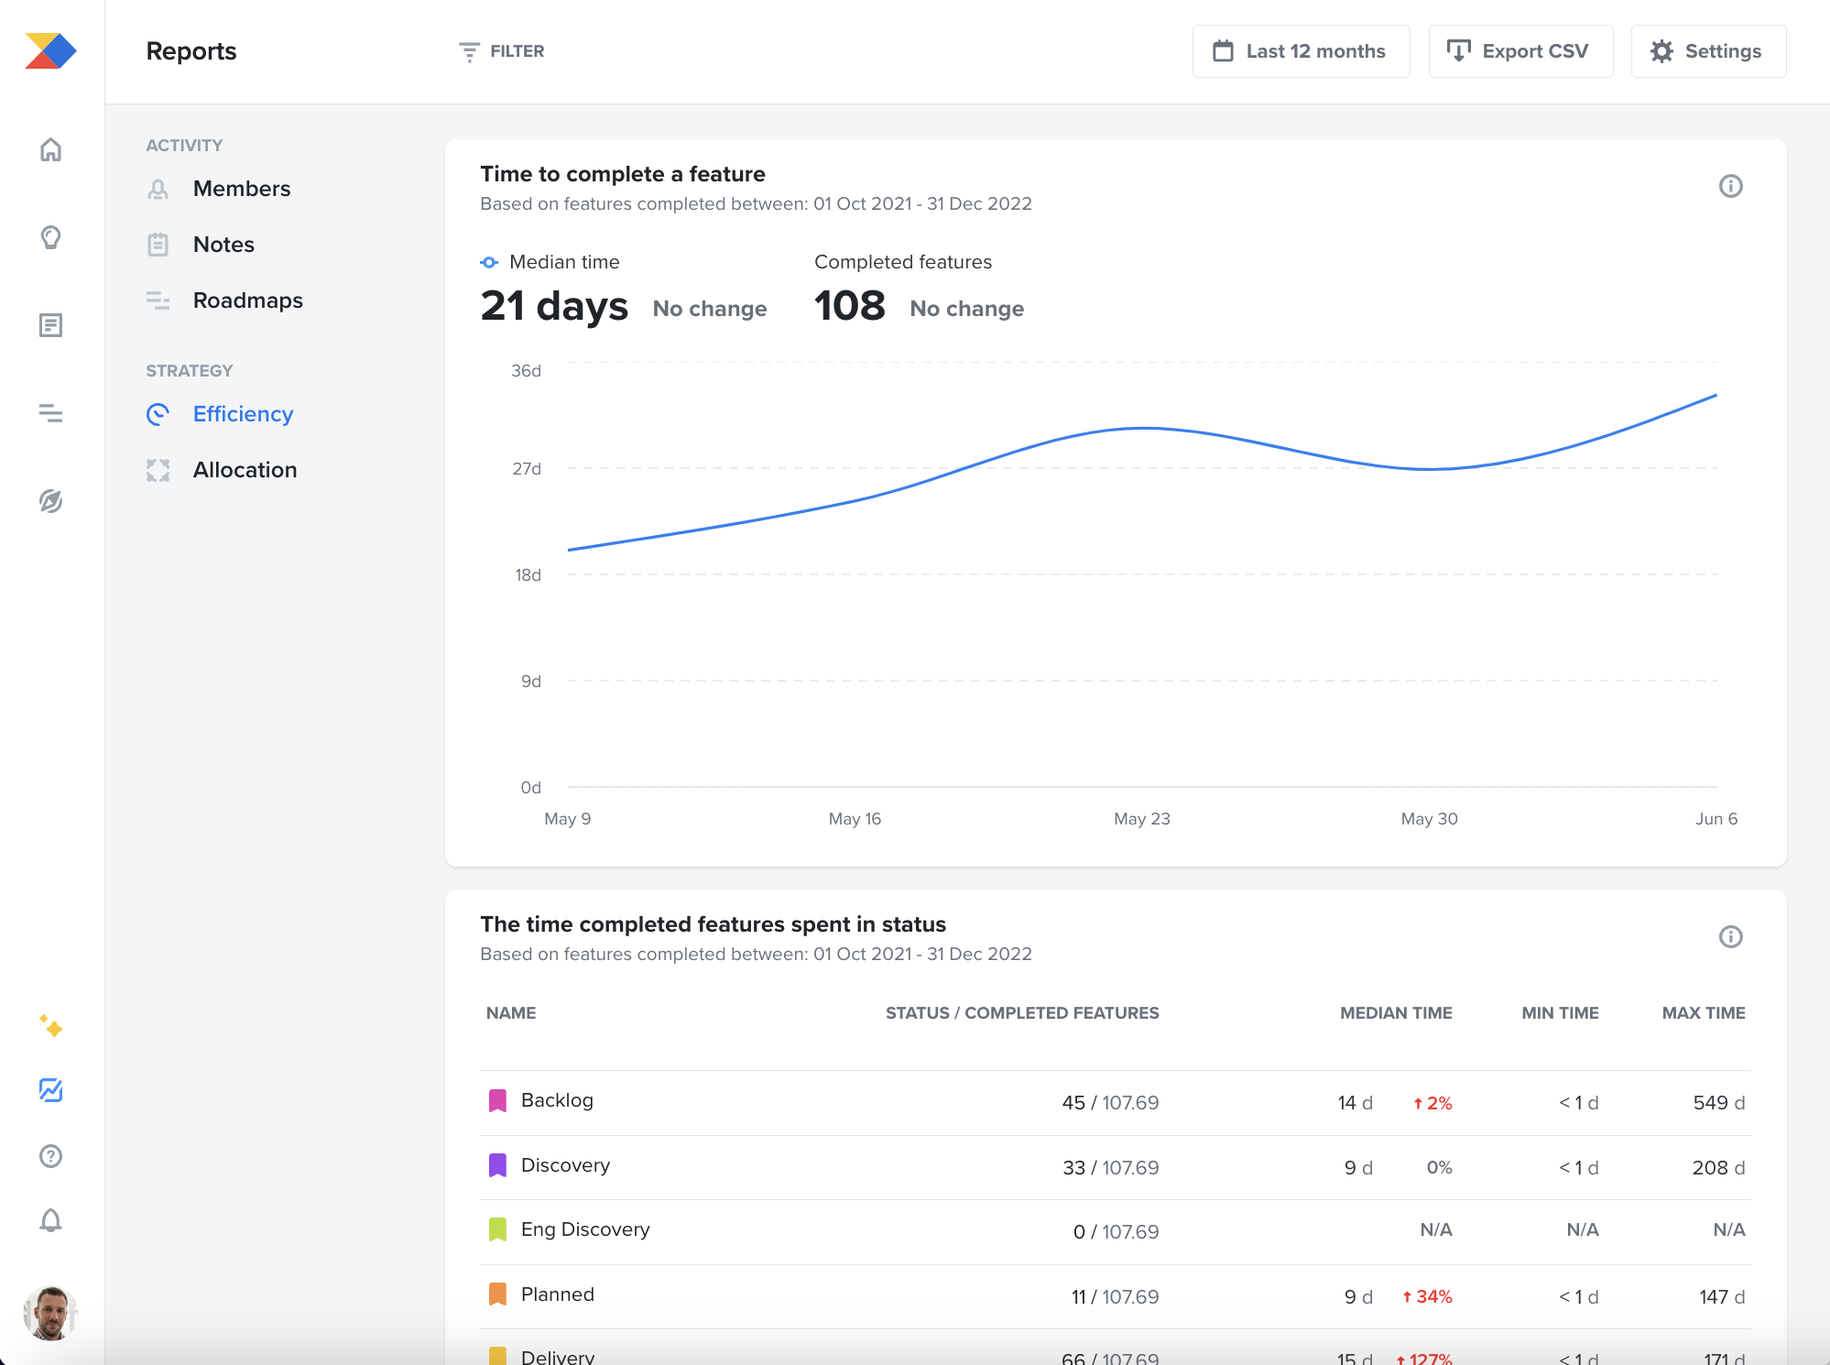Open Insights via the lightbulb icon
The image size is (1830, 1365).
click(51, 237)
